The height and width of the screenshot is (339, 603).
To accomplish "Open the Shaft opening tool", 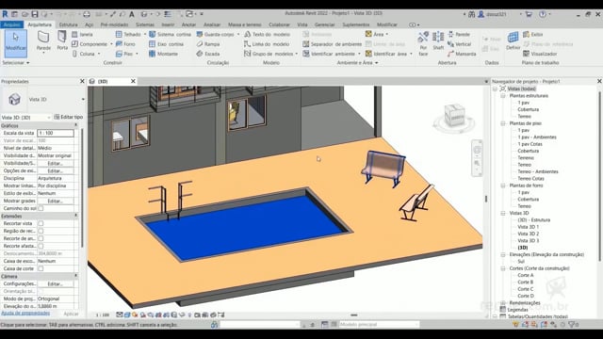I will 438,40.
